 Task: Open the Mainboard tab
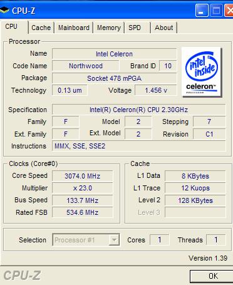74,28
